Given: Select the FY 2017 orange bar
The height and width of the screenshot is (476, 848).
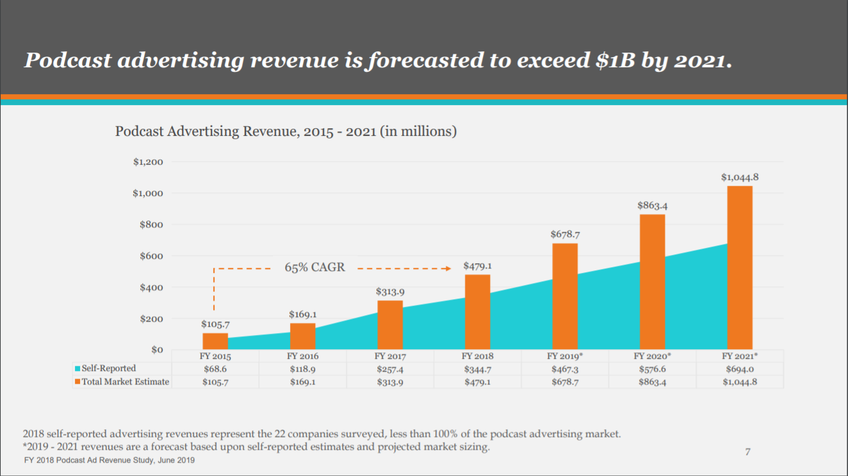Looking at the screenshot, I should tap(390, 325).
